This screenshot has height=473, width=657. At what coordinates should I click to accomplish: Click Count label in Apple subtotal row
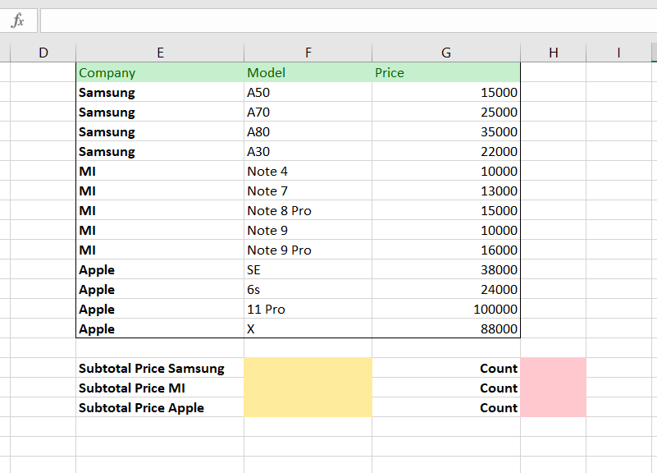[x=499, y=407]
